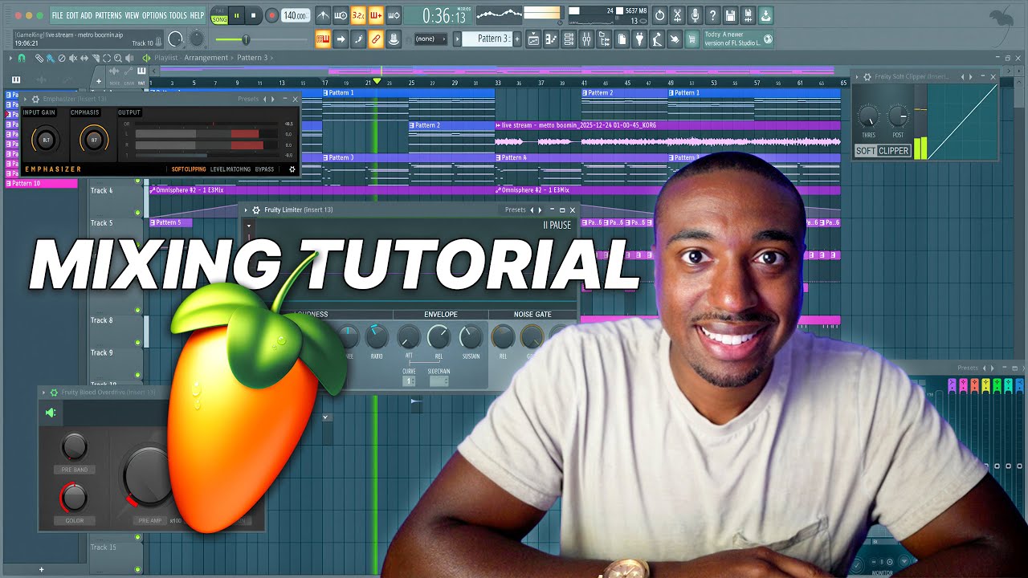
Task: Open the Channel rack icon
Action: pos(569,39)
